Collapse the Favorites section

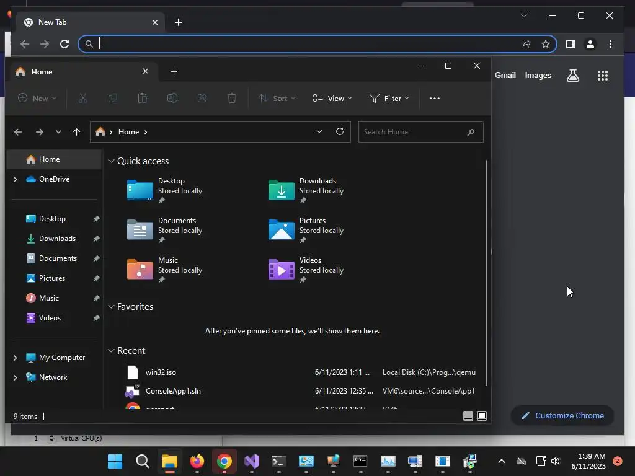point(111,307)
